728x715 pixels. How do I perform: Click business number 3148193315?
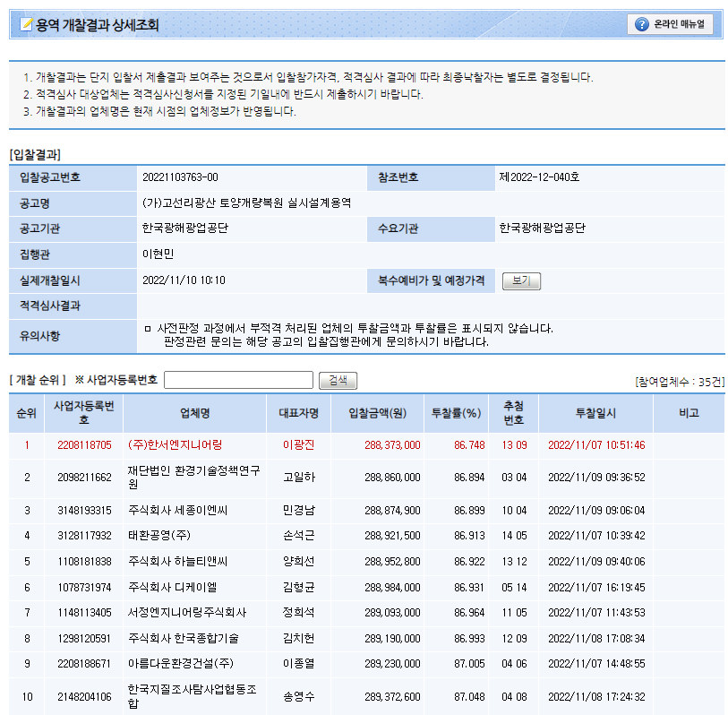pos(84,511)
